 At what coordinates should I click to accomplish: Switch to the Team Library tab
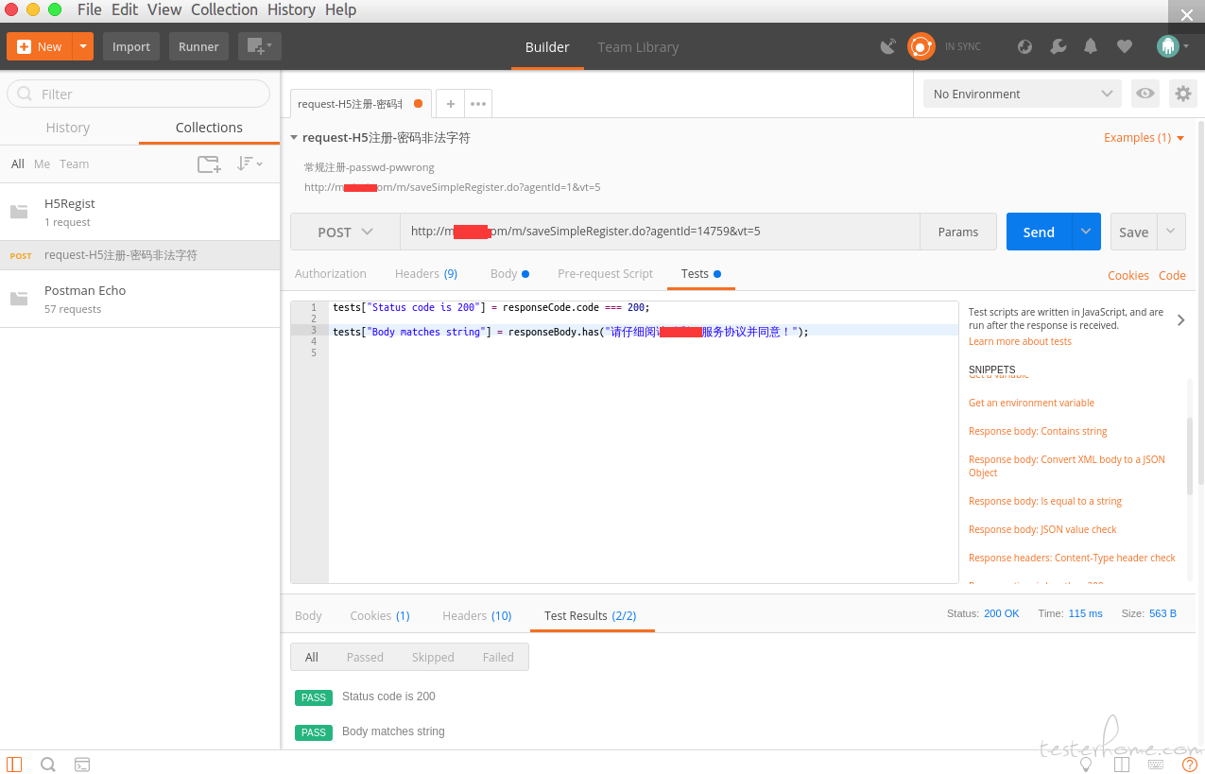pos(638,47)
